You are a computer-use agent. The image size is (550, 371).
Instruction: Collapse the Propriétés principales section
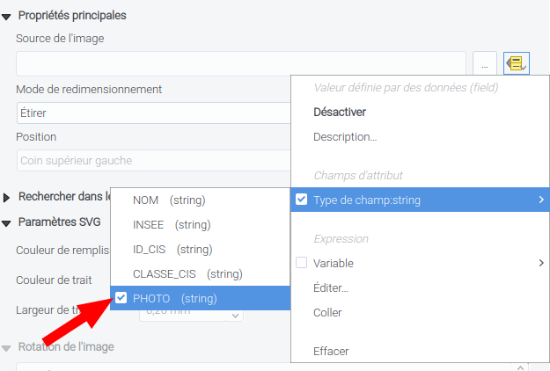[x=7, y=16]
